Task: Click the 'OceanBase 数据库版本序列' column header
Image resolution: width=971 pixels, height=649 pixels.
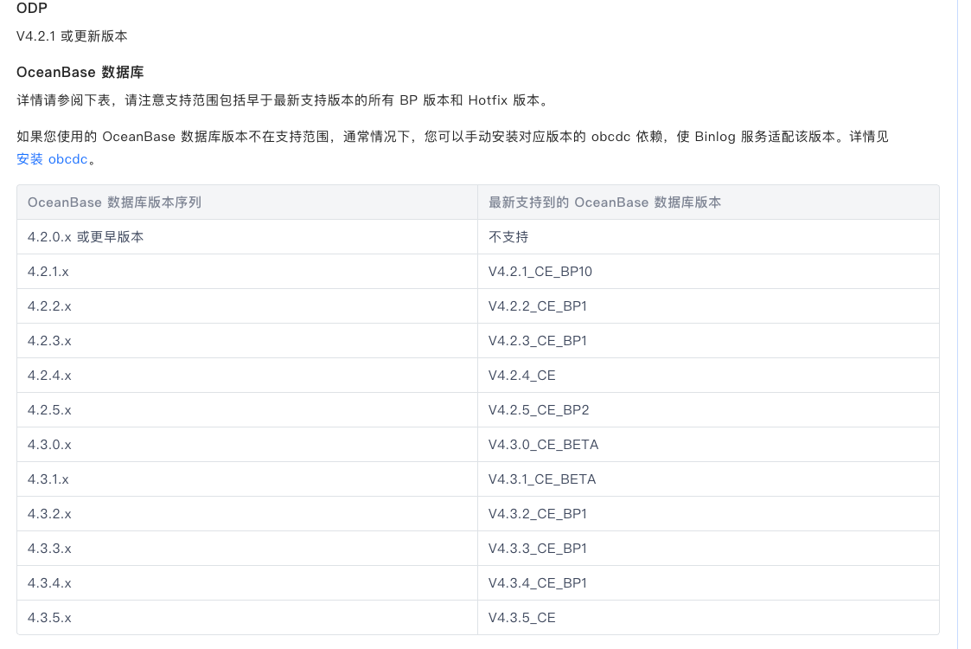Action: tap(247, 202)
